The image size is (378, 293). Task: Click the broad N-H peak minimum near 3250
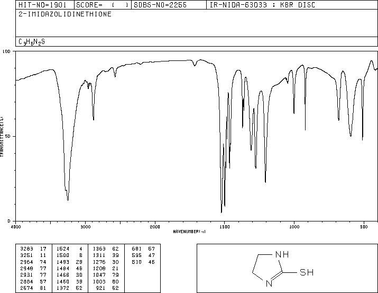click(x=68, y=200)
